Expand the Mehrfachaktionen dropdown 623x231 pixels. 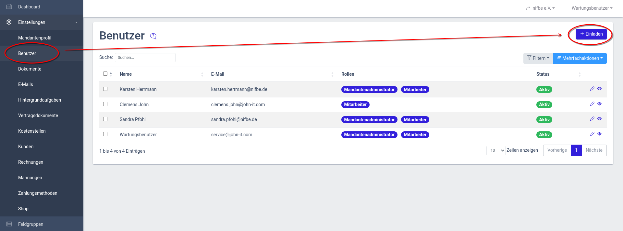coord(580,58)
